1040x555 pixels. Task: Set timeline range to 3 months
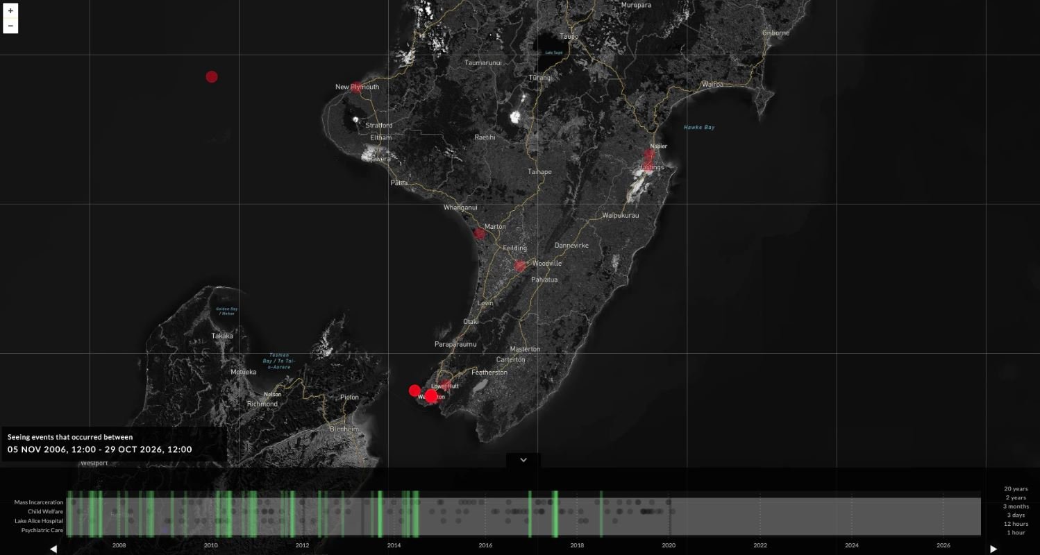tap(1016, 506)
